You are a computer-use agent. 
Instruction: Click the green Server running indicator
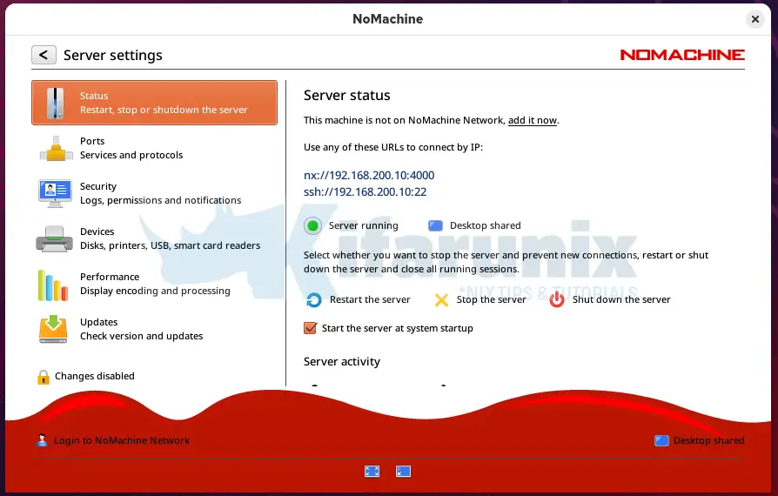(313, 226)
